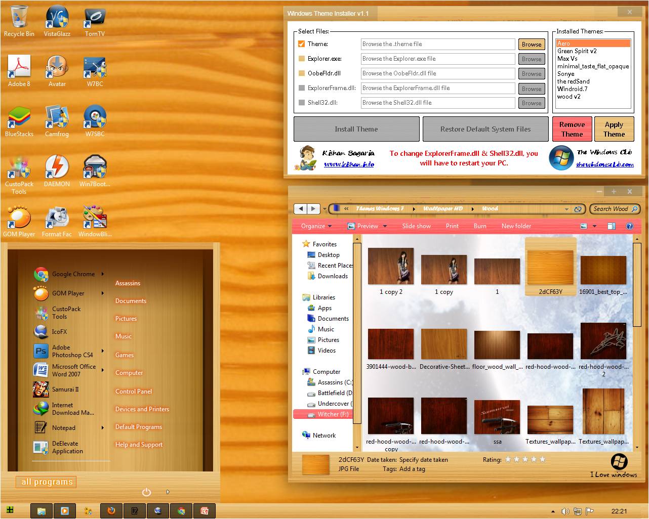The width and height of the screenshot is (649, 519).
Task: Open the TornTV desktop shortcut
Action: [95, 21]
